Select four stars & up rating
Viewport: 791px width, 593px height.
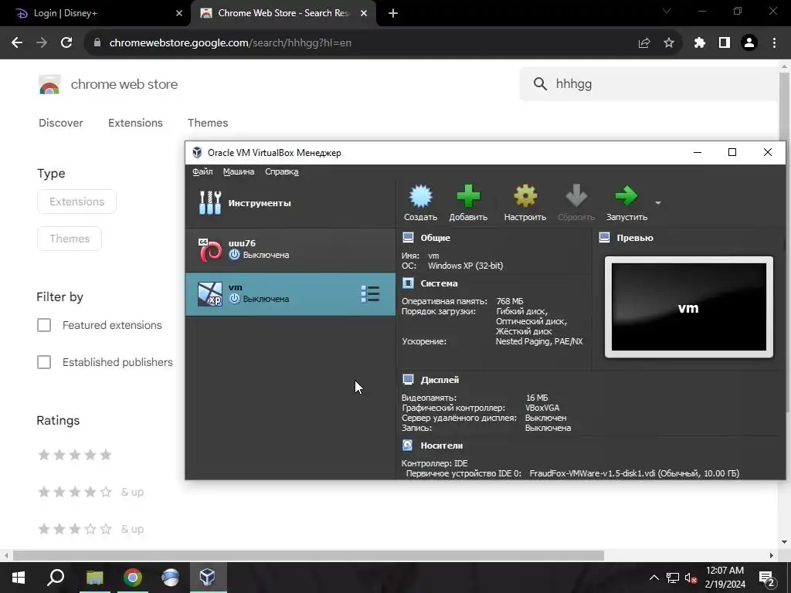91,492
